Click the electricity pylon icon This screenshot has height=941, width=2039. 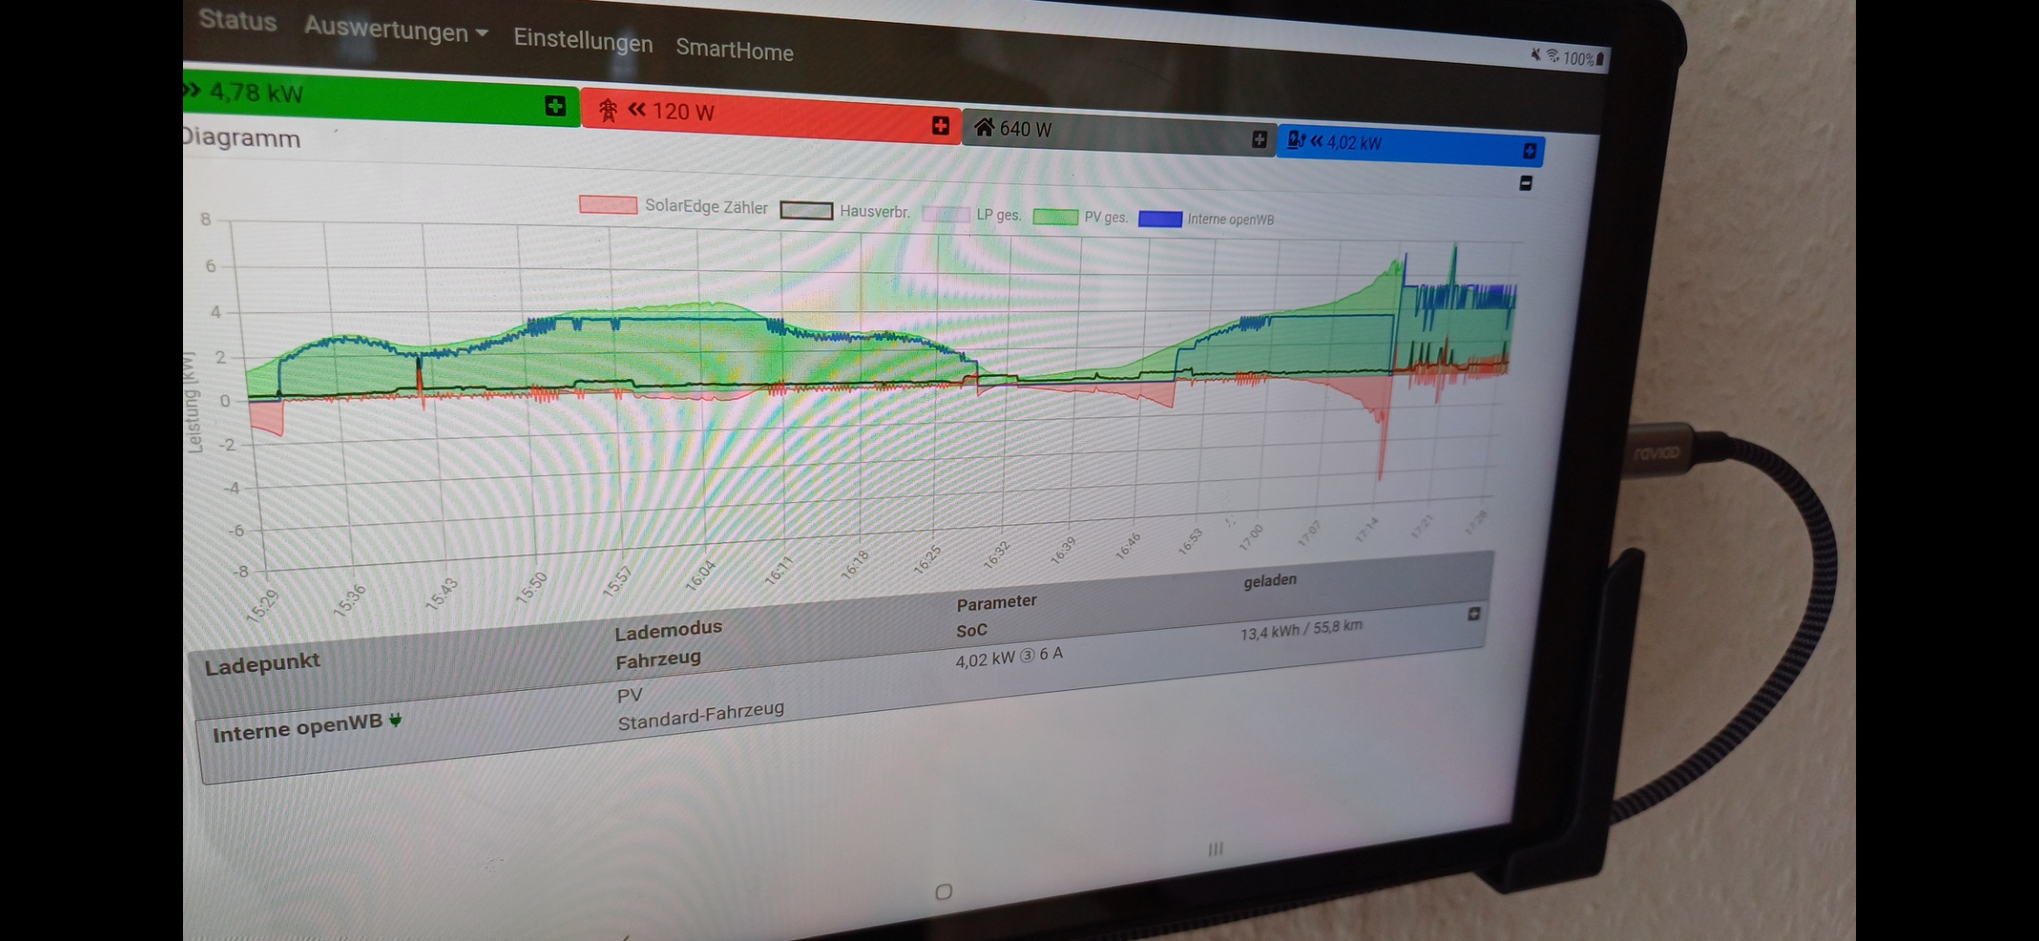(x=608, y=111)
